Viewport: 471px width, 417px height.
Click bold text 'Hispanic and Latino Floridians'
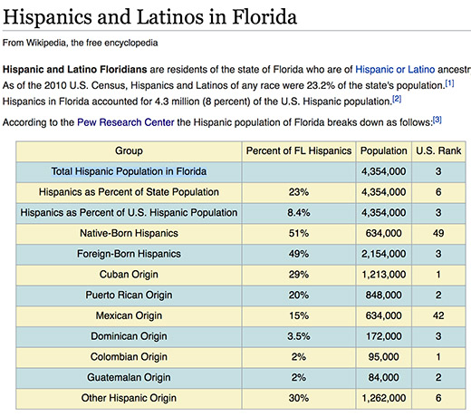click(x=75, y=70)
